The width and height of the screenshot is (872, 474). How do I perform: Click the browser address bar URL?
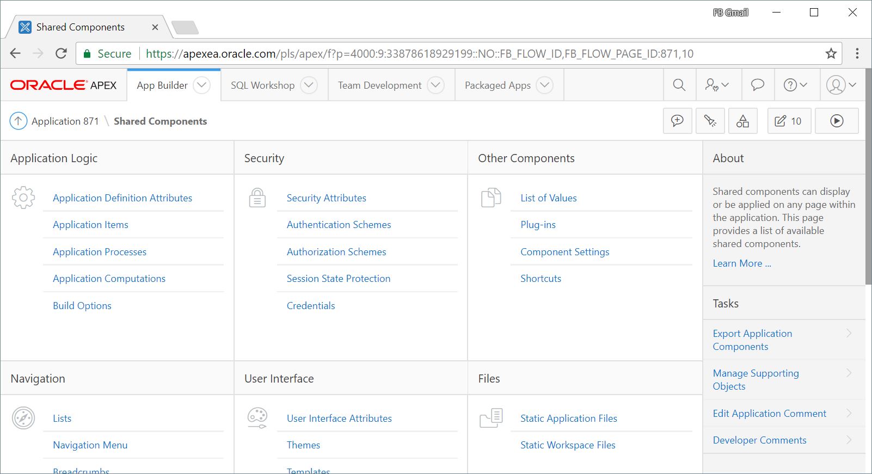pos(419,54)
